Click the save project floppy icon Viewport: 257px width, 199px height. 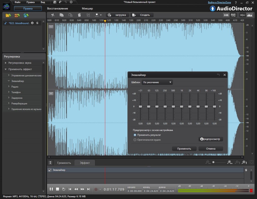(55, 2)
